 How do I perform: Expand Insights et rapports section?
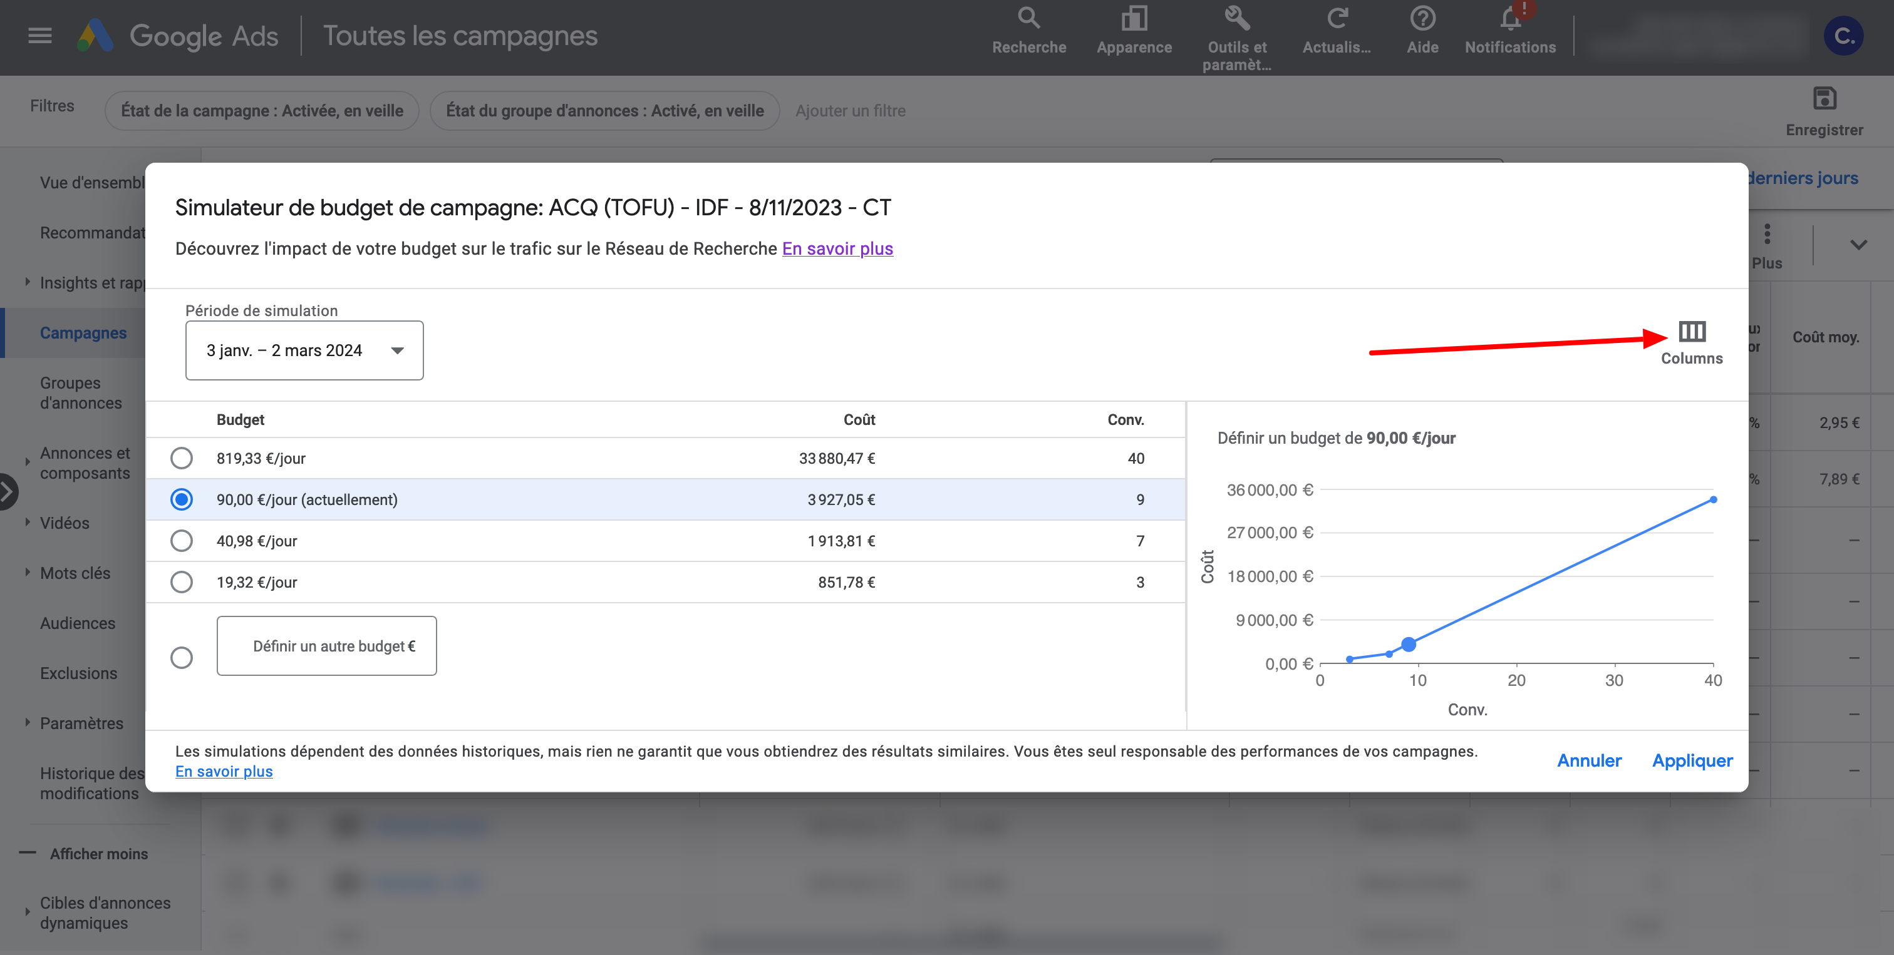click(x=27, y=282)
